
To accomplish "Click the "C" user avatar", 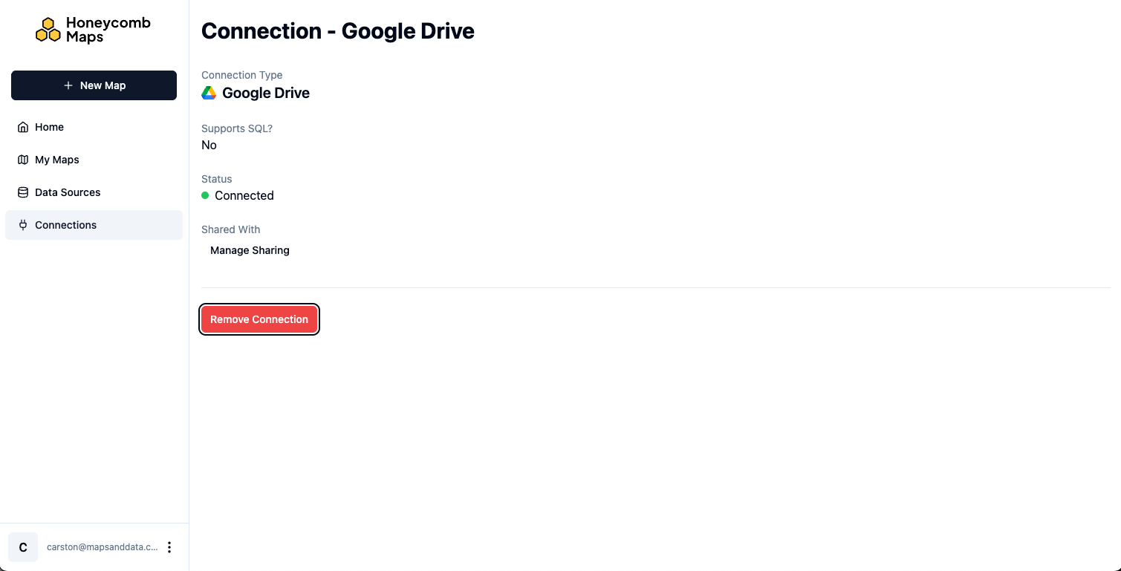I will point(22,546).
